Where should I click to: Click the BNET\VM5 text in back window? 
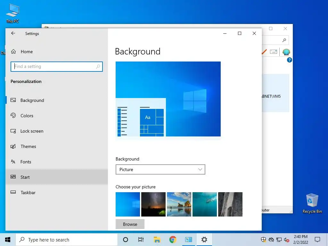271,96
